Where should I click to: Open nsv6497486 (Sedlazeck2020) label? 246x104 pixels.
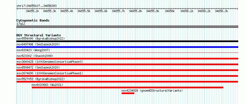pos(38,44)
